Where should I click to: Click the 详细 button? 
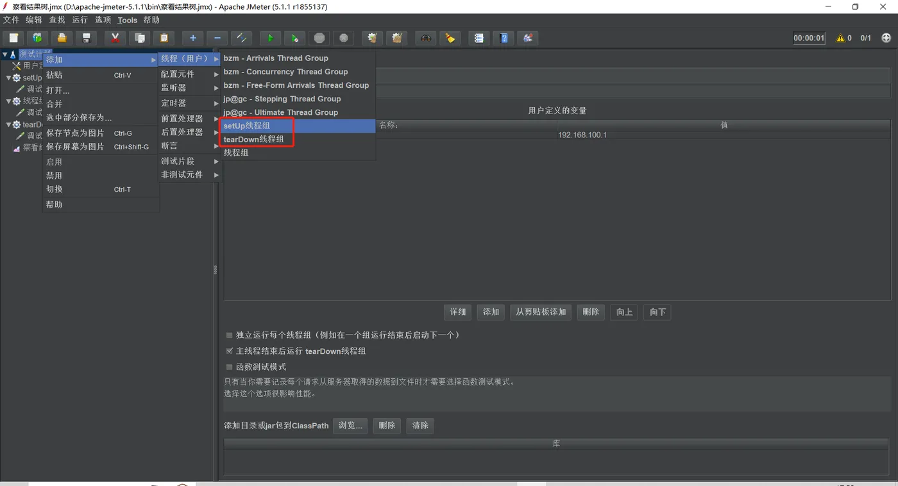458,312
